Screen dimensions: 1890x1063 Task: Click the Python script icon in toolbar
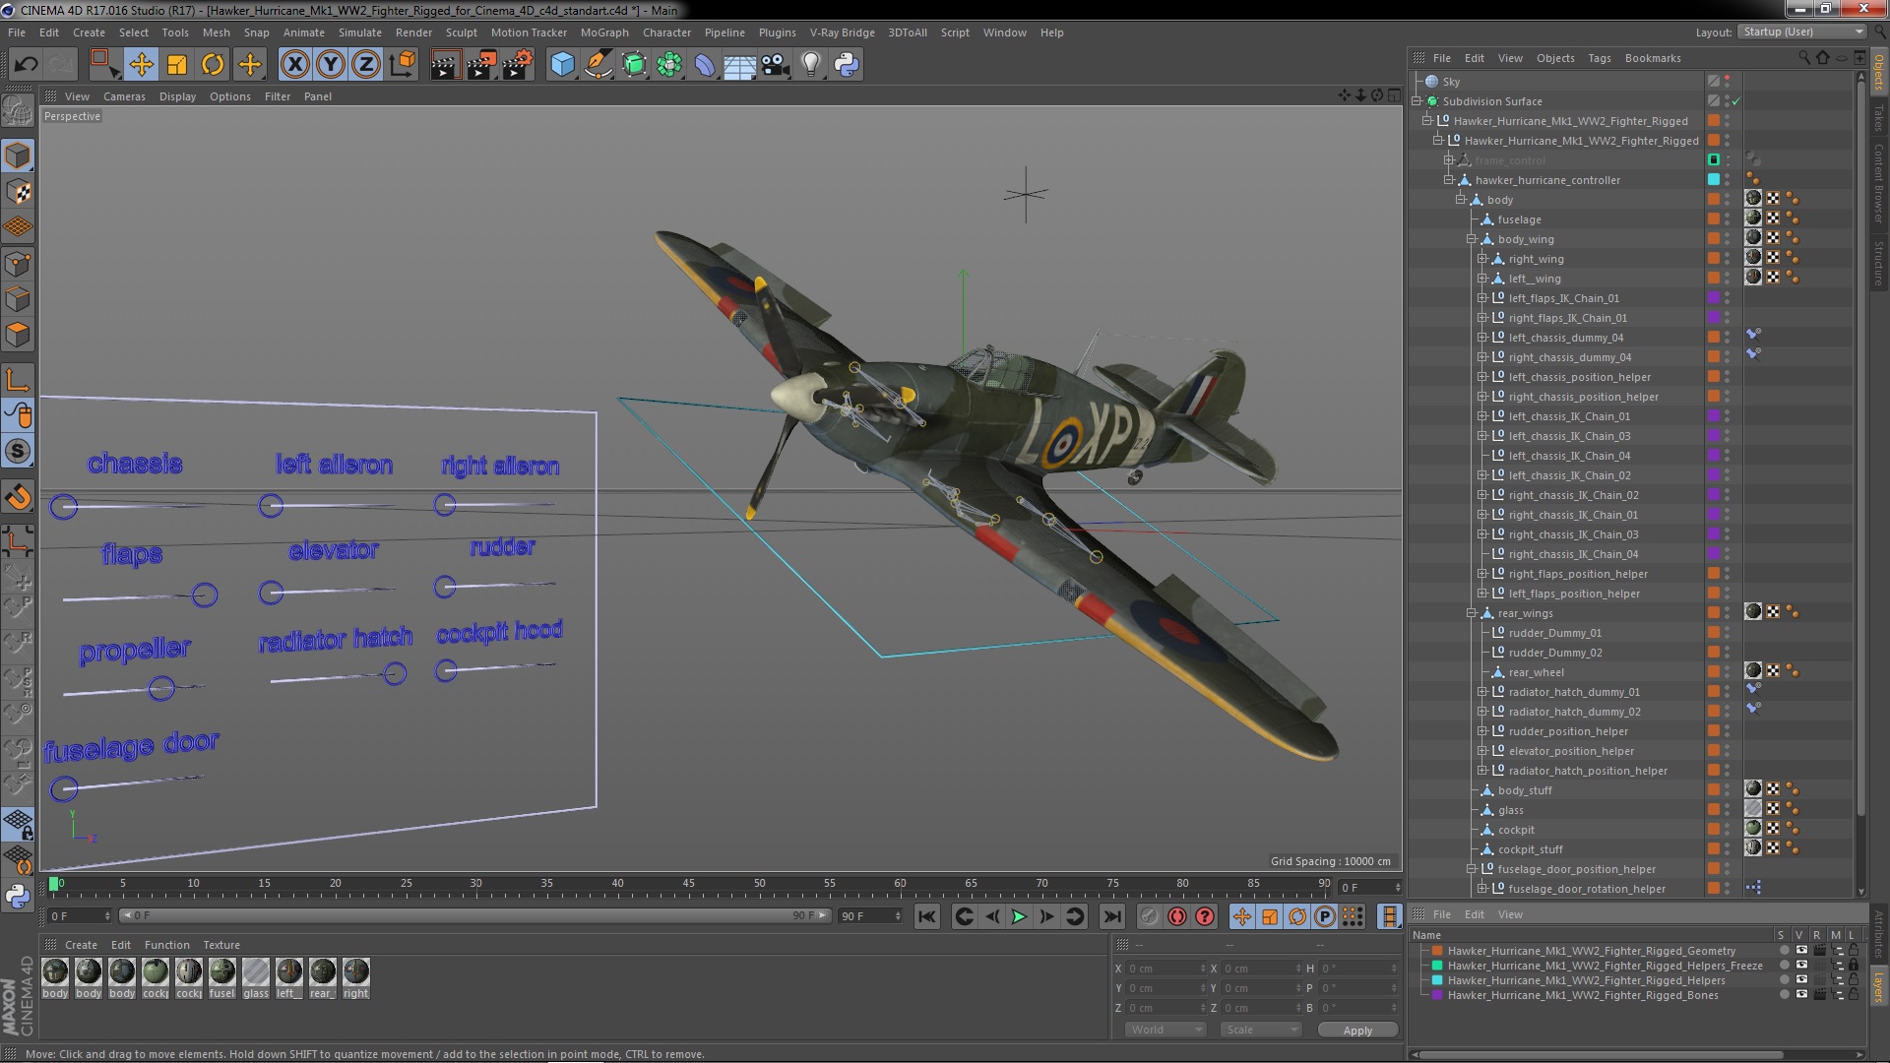tap(847, 65)
